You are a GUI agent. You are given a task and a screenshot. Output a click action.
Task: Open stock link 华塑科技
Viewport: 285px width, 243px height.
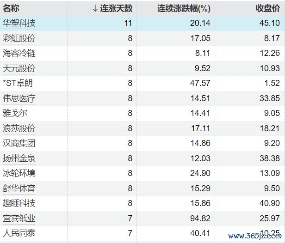tap(19, 23)
